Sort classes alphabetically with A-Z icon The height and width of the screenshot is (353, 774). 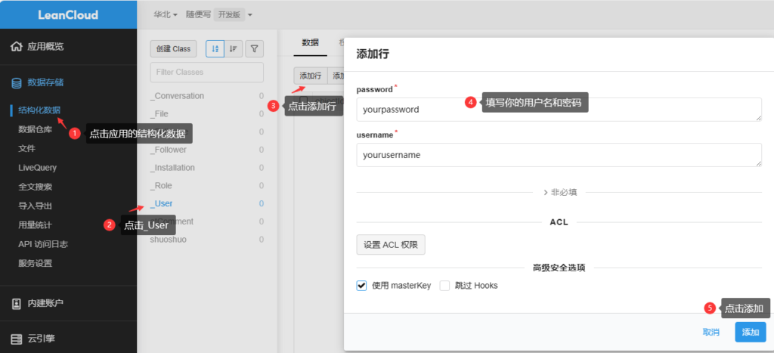(215, 48)
